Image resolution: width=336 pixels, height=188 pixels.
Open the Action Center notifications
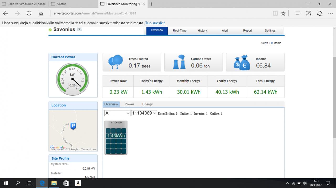328,183
